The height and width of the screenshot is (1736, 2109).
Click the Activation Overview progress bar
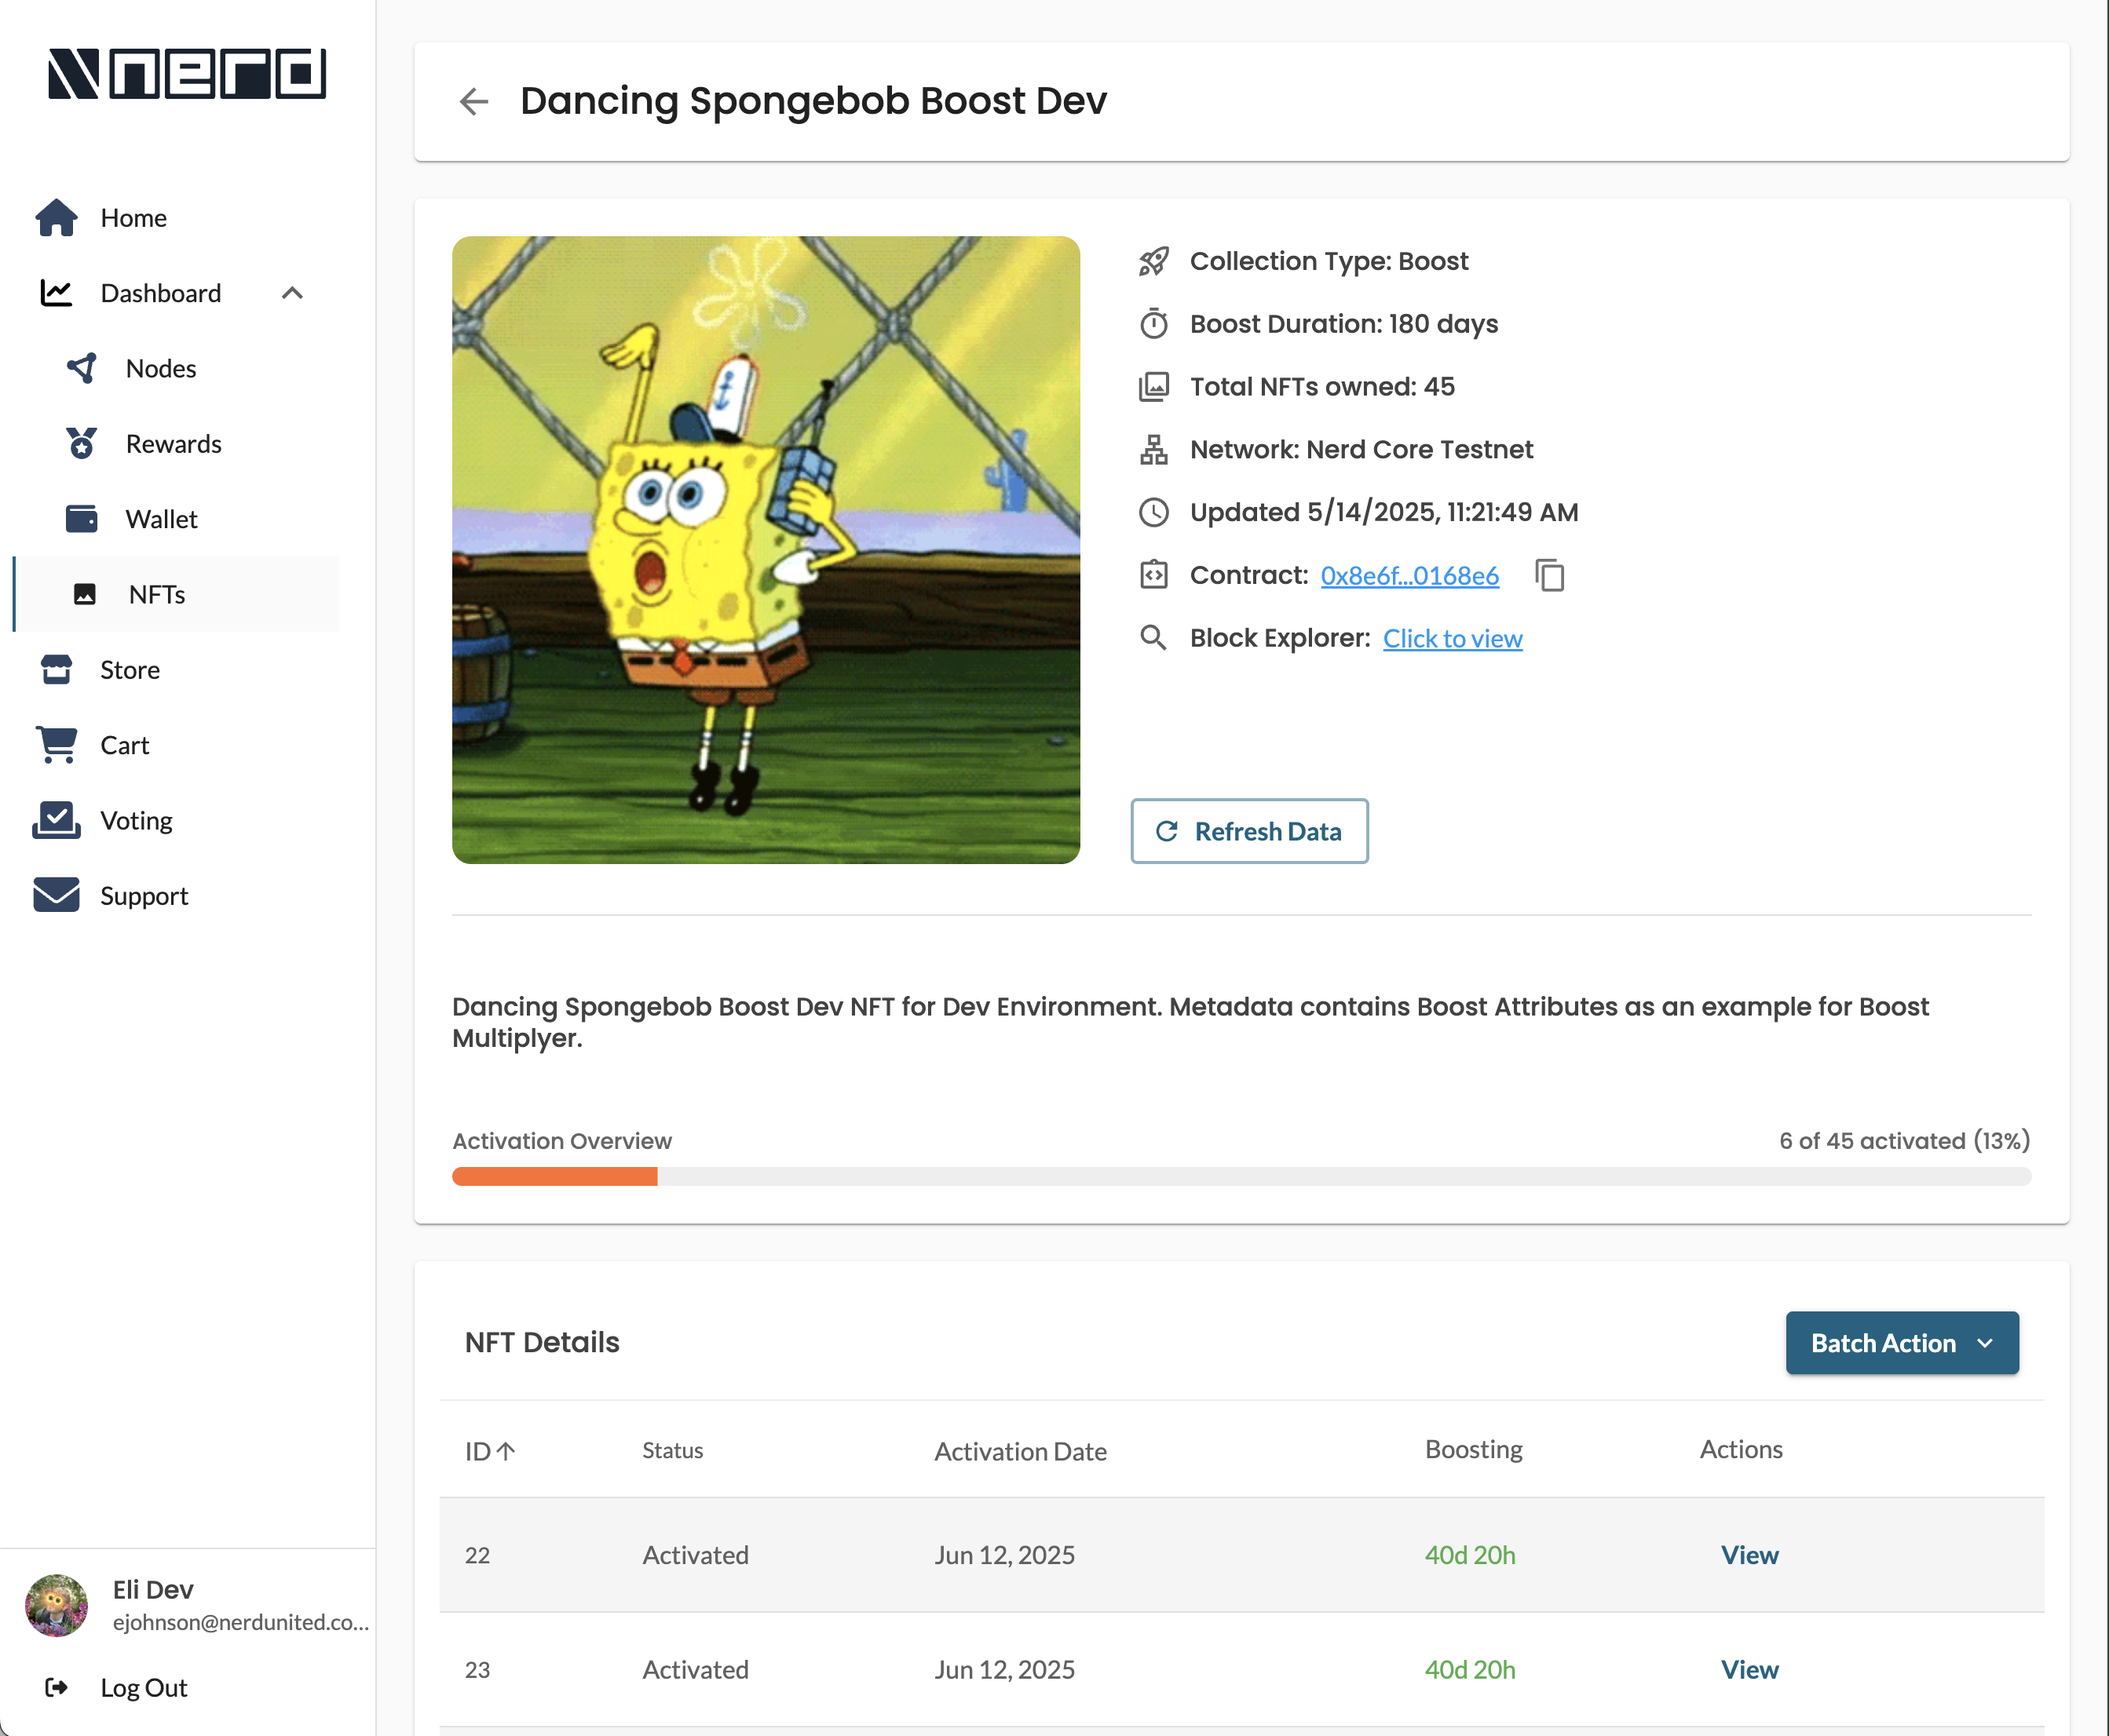(1241, 1176)
